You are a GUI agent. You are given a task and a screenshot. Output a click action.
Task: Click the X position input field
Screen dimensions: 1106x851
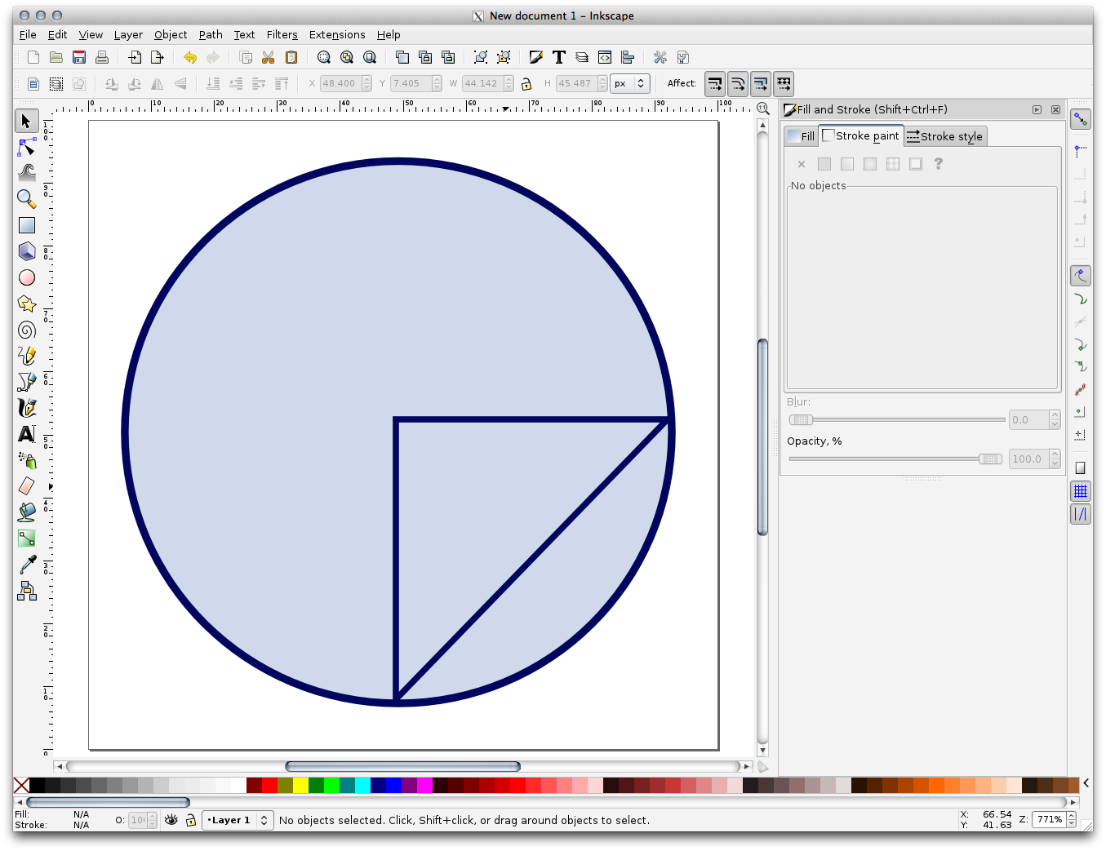[340, 83]
